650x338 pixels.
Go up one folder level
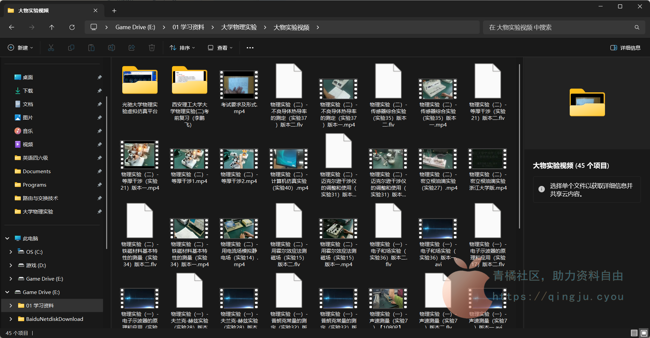[x=52, y=27]
